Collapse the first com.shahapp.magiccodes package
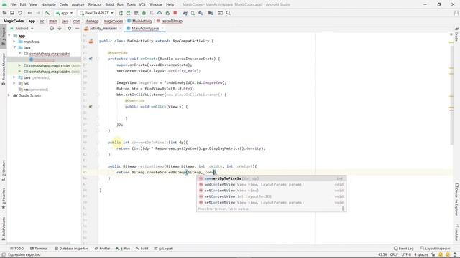 coord(19,54)
